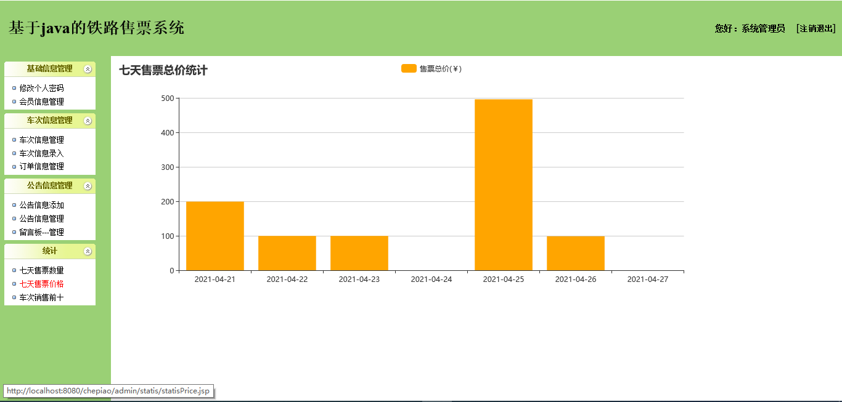Image resolution: width=842 pixels, height=402 pixels.
Task: Collapse the 统计 panel chevron
Action: pyautogui.click(x=88, y=251)
